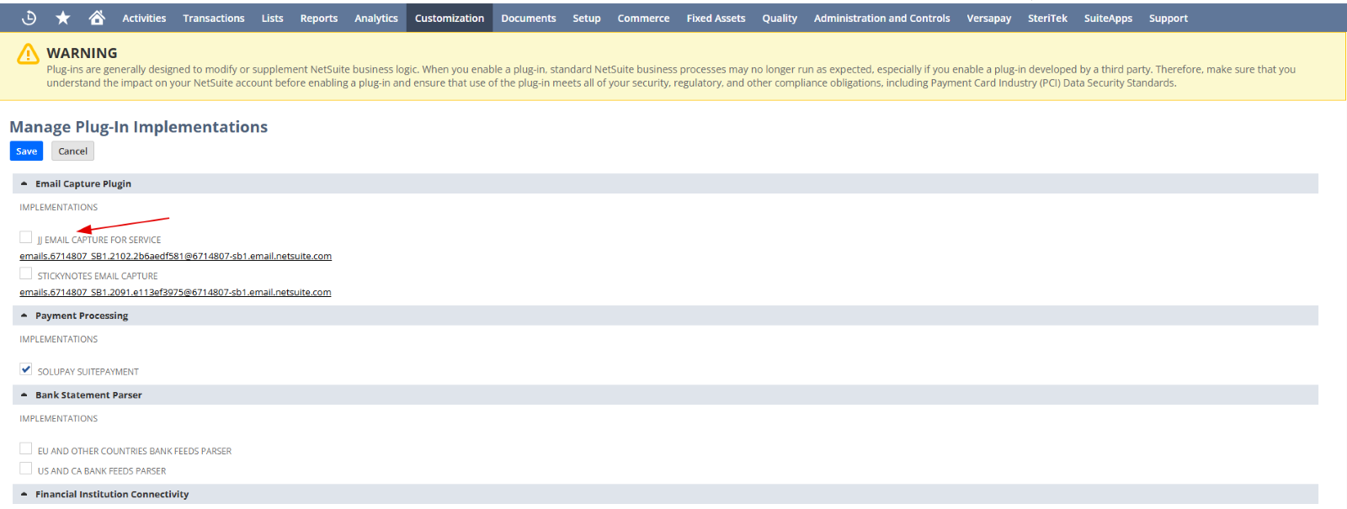Viewport: 1347px width, 509px height.
Task: Tick EU and Other Countries Bank Feeds Parser
Action: [x=26, y=448]
